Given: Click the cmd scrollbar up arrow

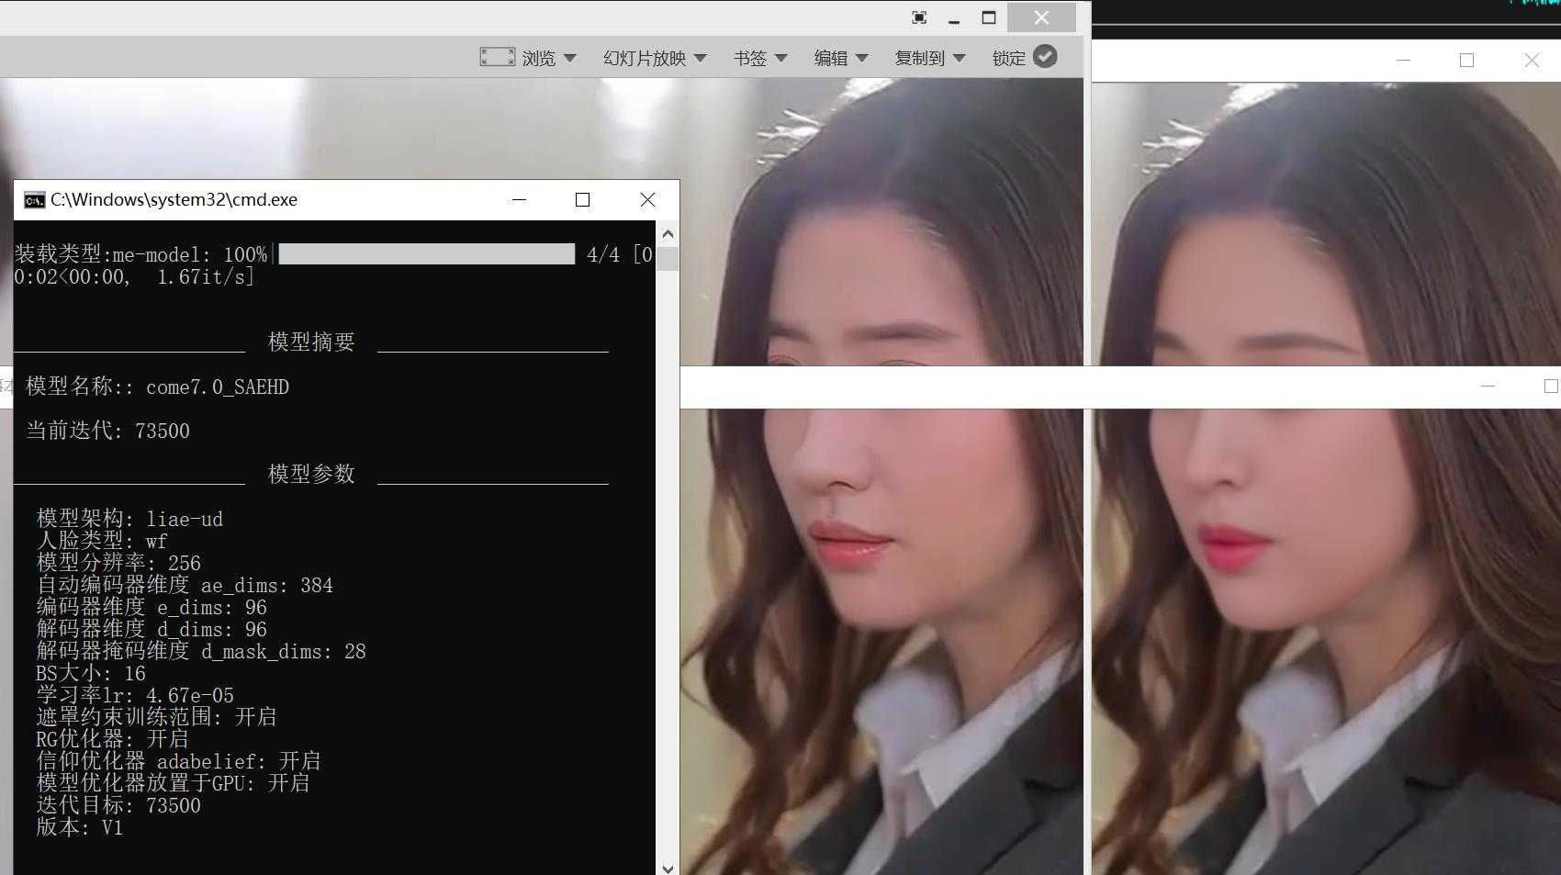Looking at the screenshot, I should click(668, 233).
